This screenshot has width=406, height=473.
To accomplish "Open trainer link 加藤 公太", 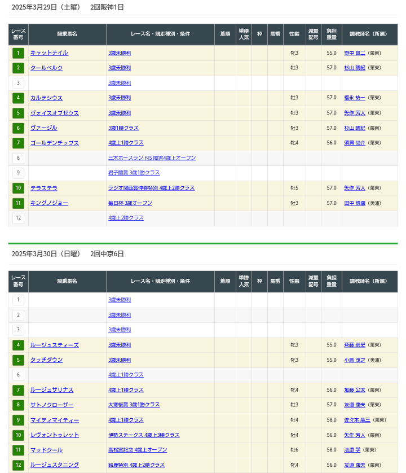I will [355, 389].
